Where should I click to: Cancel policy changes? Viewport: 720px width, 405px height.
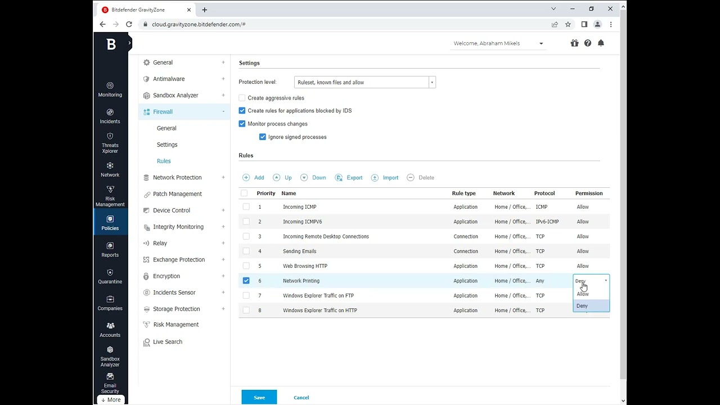(x=301, y=398)
